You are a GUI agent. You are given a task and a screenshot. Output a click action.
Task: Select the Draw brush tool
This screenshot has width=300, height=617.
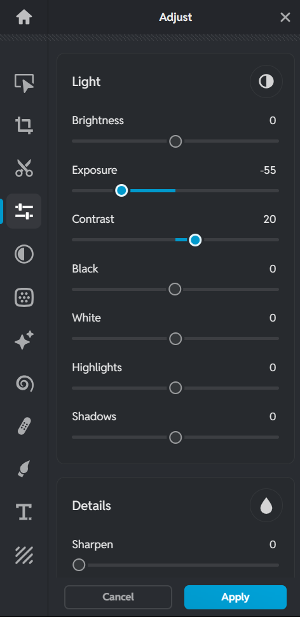[24, 469]
